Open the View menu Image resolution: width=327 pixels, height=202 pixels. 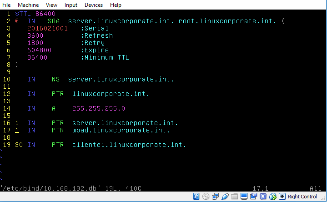[x=51, y=5]
